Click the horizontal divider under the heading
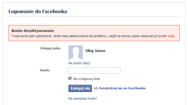The image size is (188, 105). pos(94,17)
